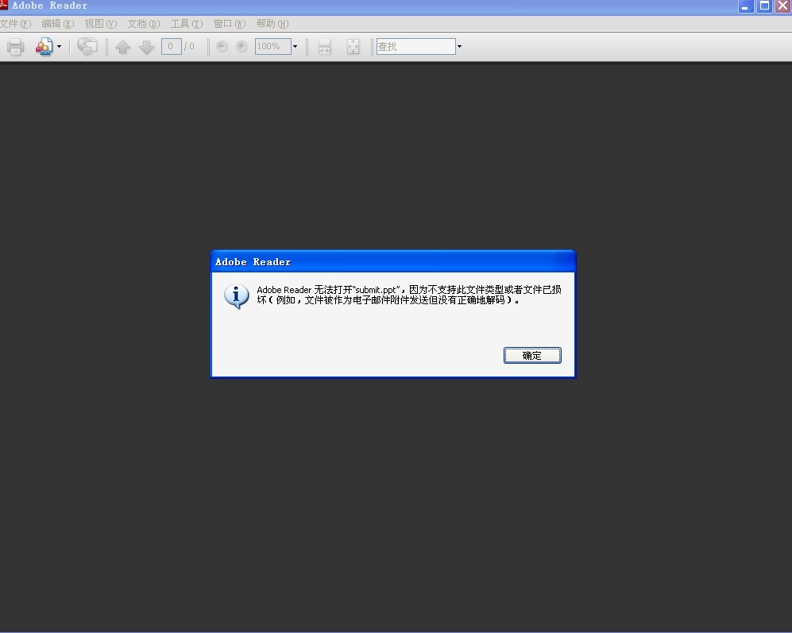Screen dimensions: 792x633
Task: Open the 文件 menu
Action: click(x=16, y=24)
